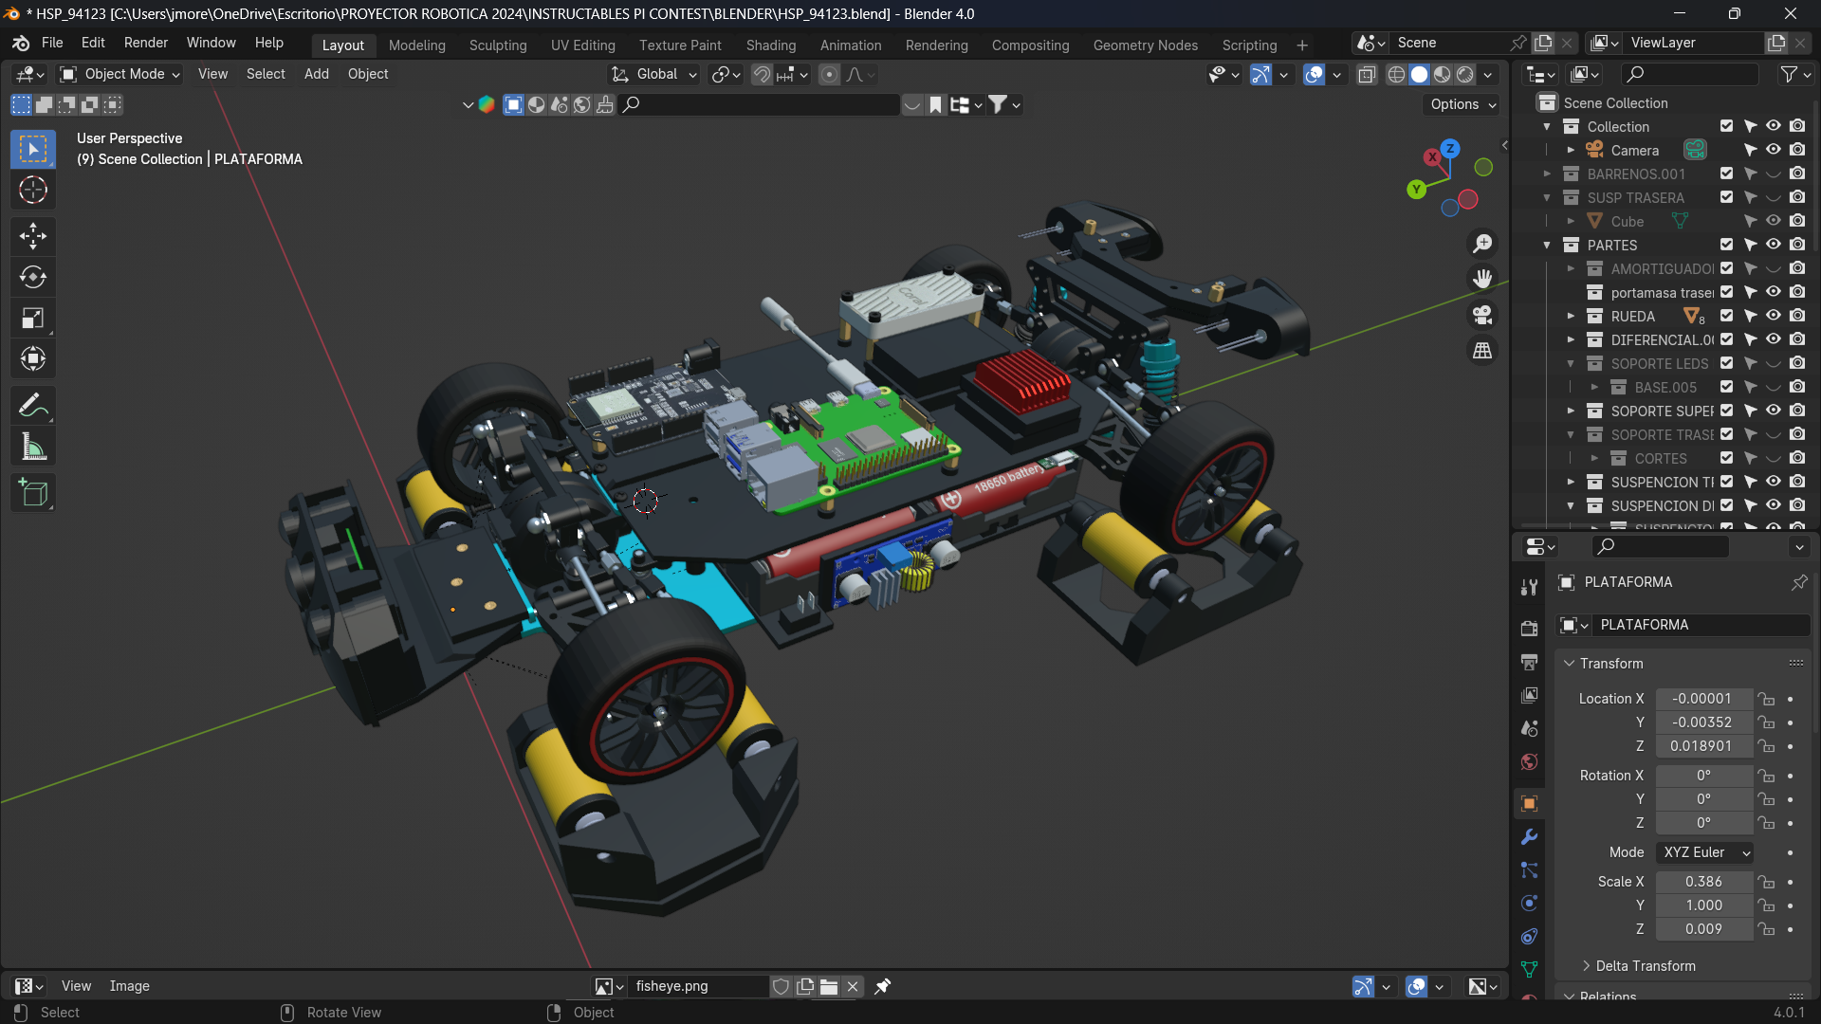The height and width of the screenshot is (1024, 1821).
Task: Uncheck the BARRENOS.001 collection checkbox
Action: pos(1726,174)
